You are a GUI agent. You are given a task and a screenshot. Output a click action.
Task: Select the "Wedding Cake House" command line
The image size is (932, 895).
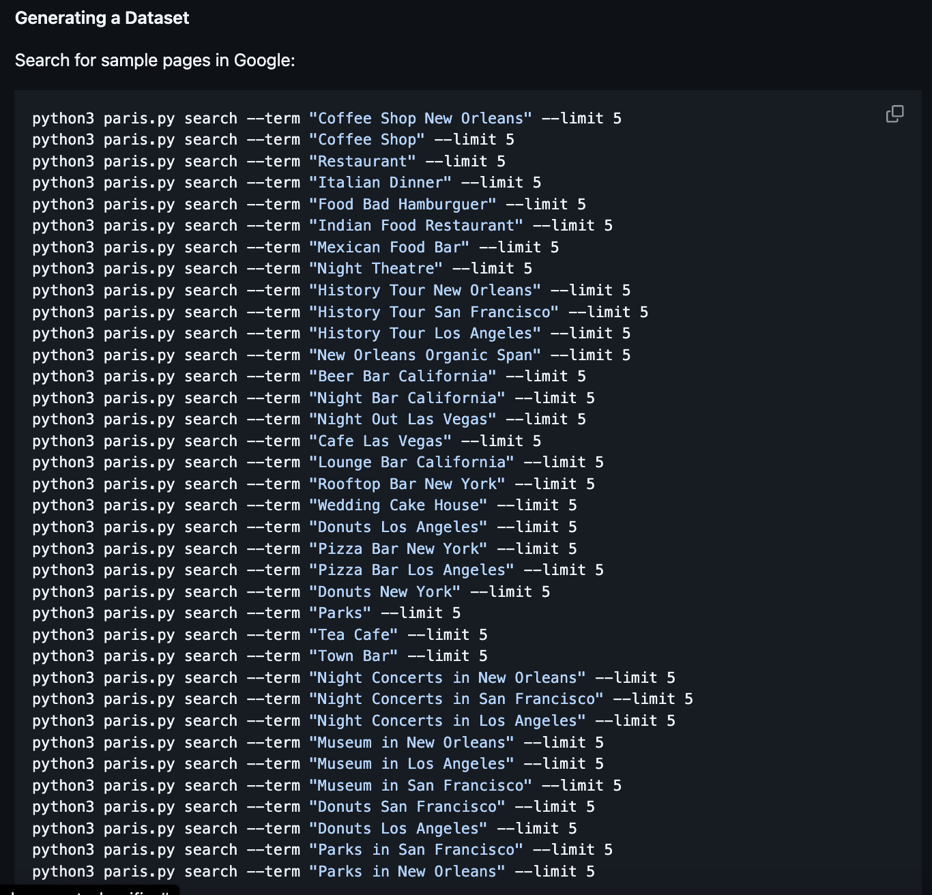click(x=304, y=505)
